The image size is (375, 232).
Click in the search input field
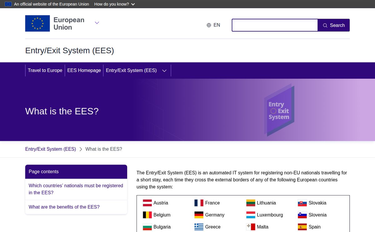(275, 25)
